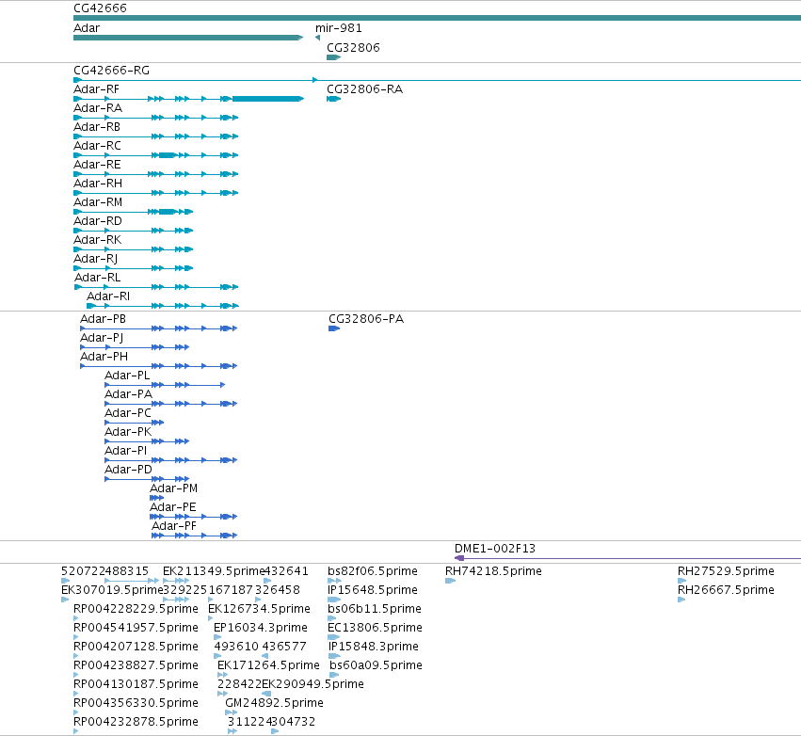Click the Adar-RI transcript label
The image size is (801, 736).
click(x=108, y=296)
